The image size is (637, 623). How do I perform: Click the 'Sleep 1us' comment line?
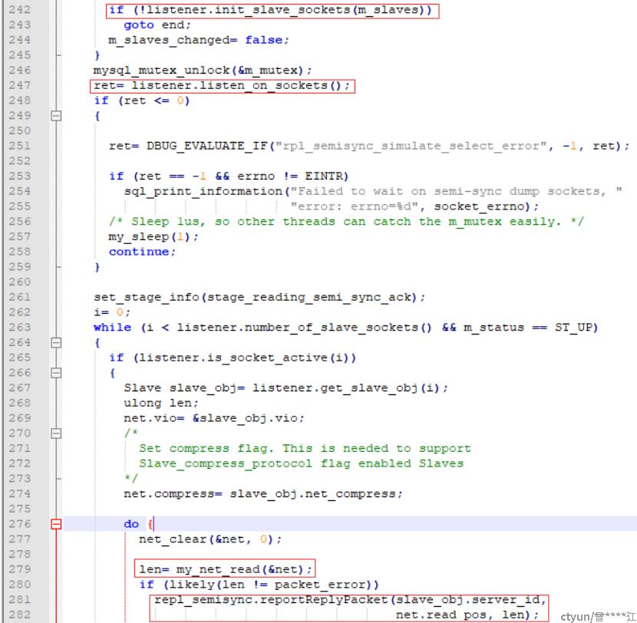pyautogui.click(x=346, y=222)
